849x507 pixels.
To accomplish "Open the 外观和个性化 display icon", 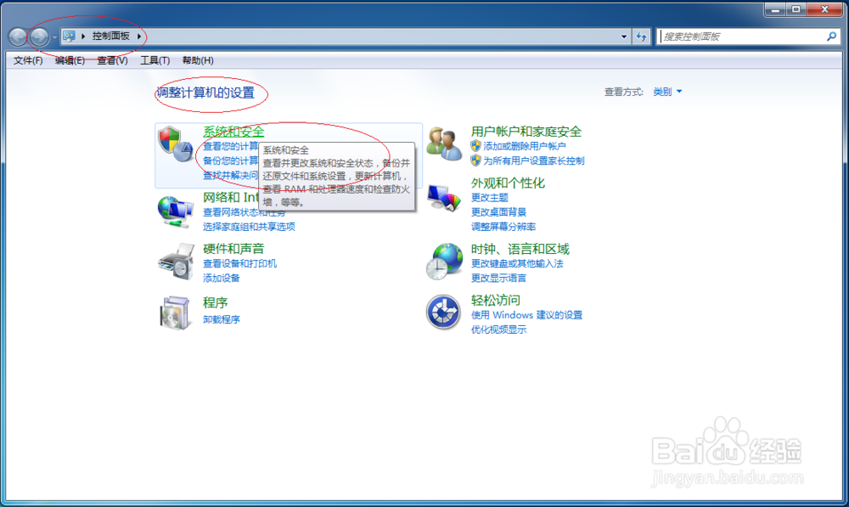I will click(445, 197).
